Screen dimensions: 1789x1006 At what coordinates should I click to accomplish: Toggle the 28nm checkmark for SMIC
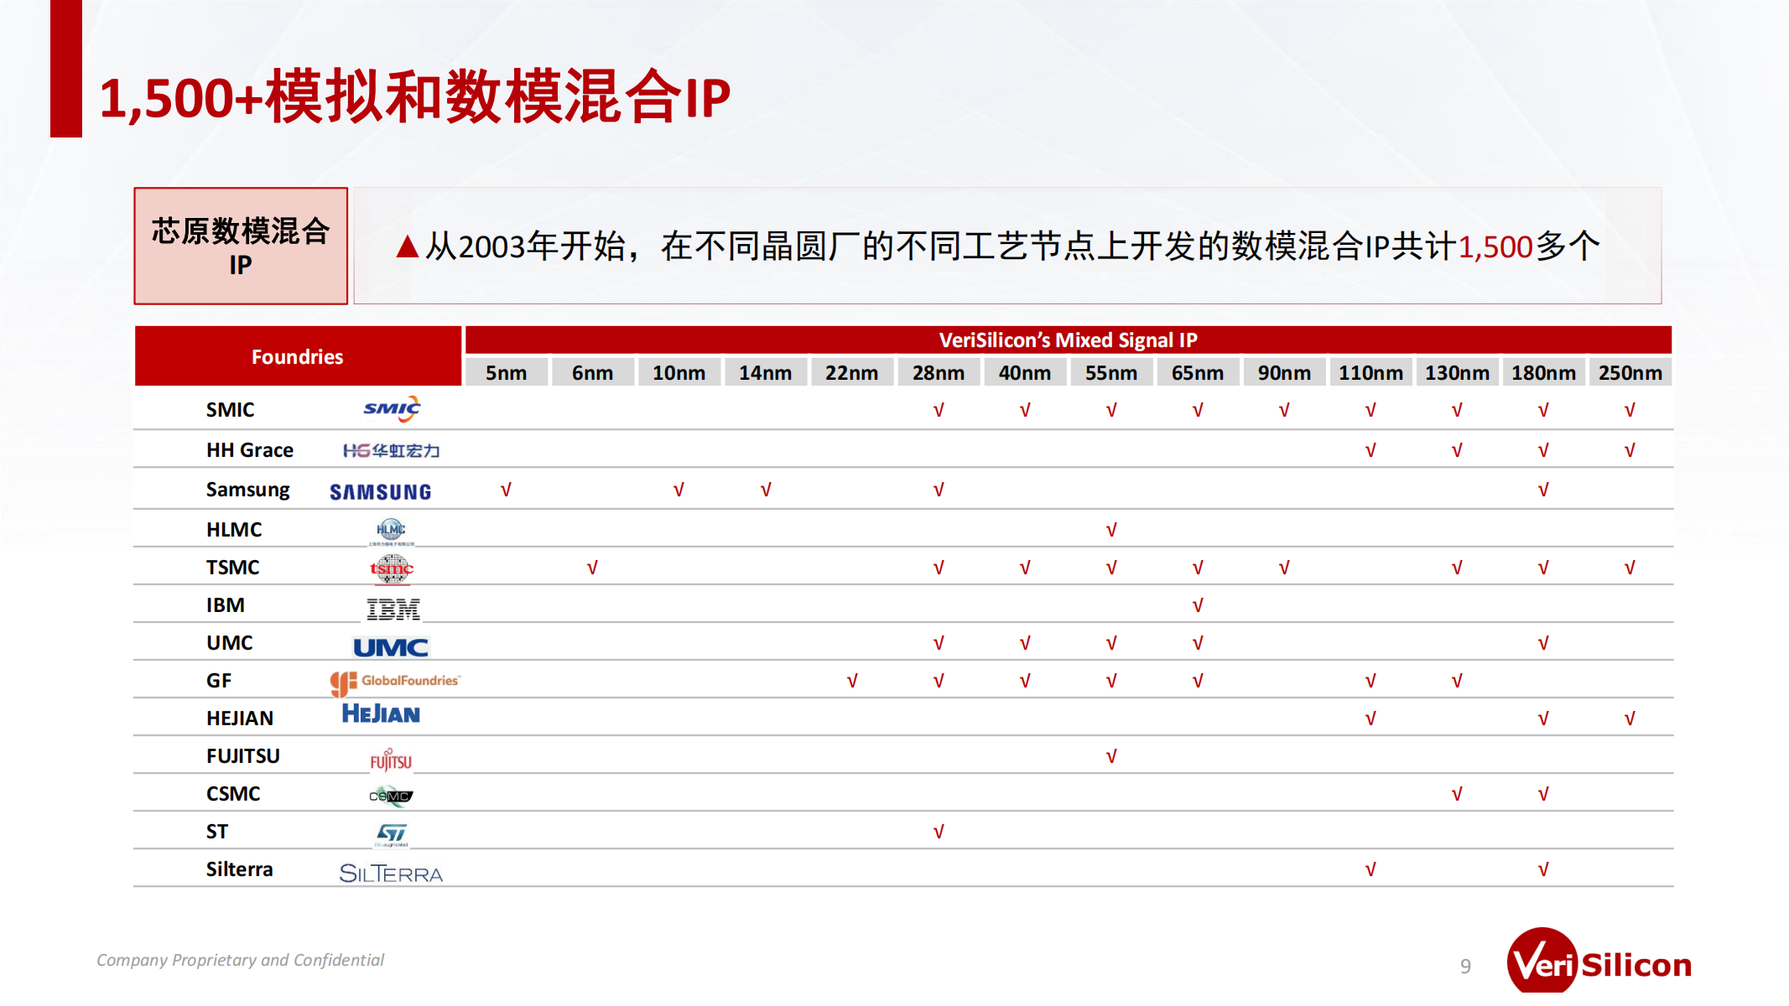(939, 408)
